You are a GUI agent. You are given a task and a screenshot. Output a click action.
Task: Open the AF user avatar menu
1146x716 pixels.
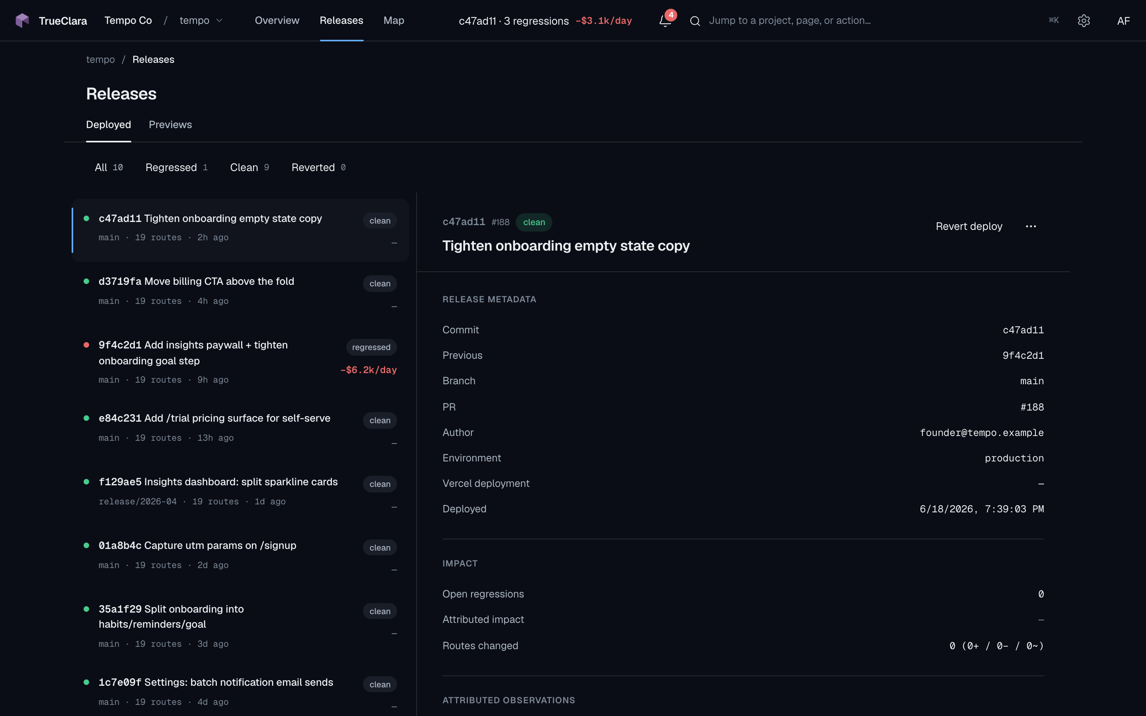1123,20
